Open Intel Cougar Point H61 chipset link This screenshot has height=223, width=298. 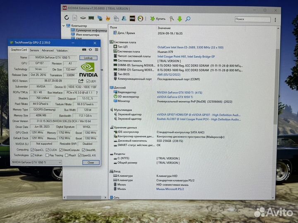tap(186, 57)
